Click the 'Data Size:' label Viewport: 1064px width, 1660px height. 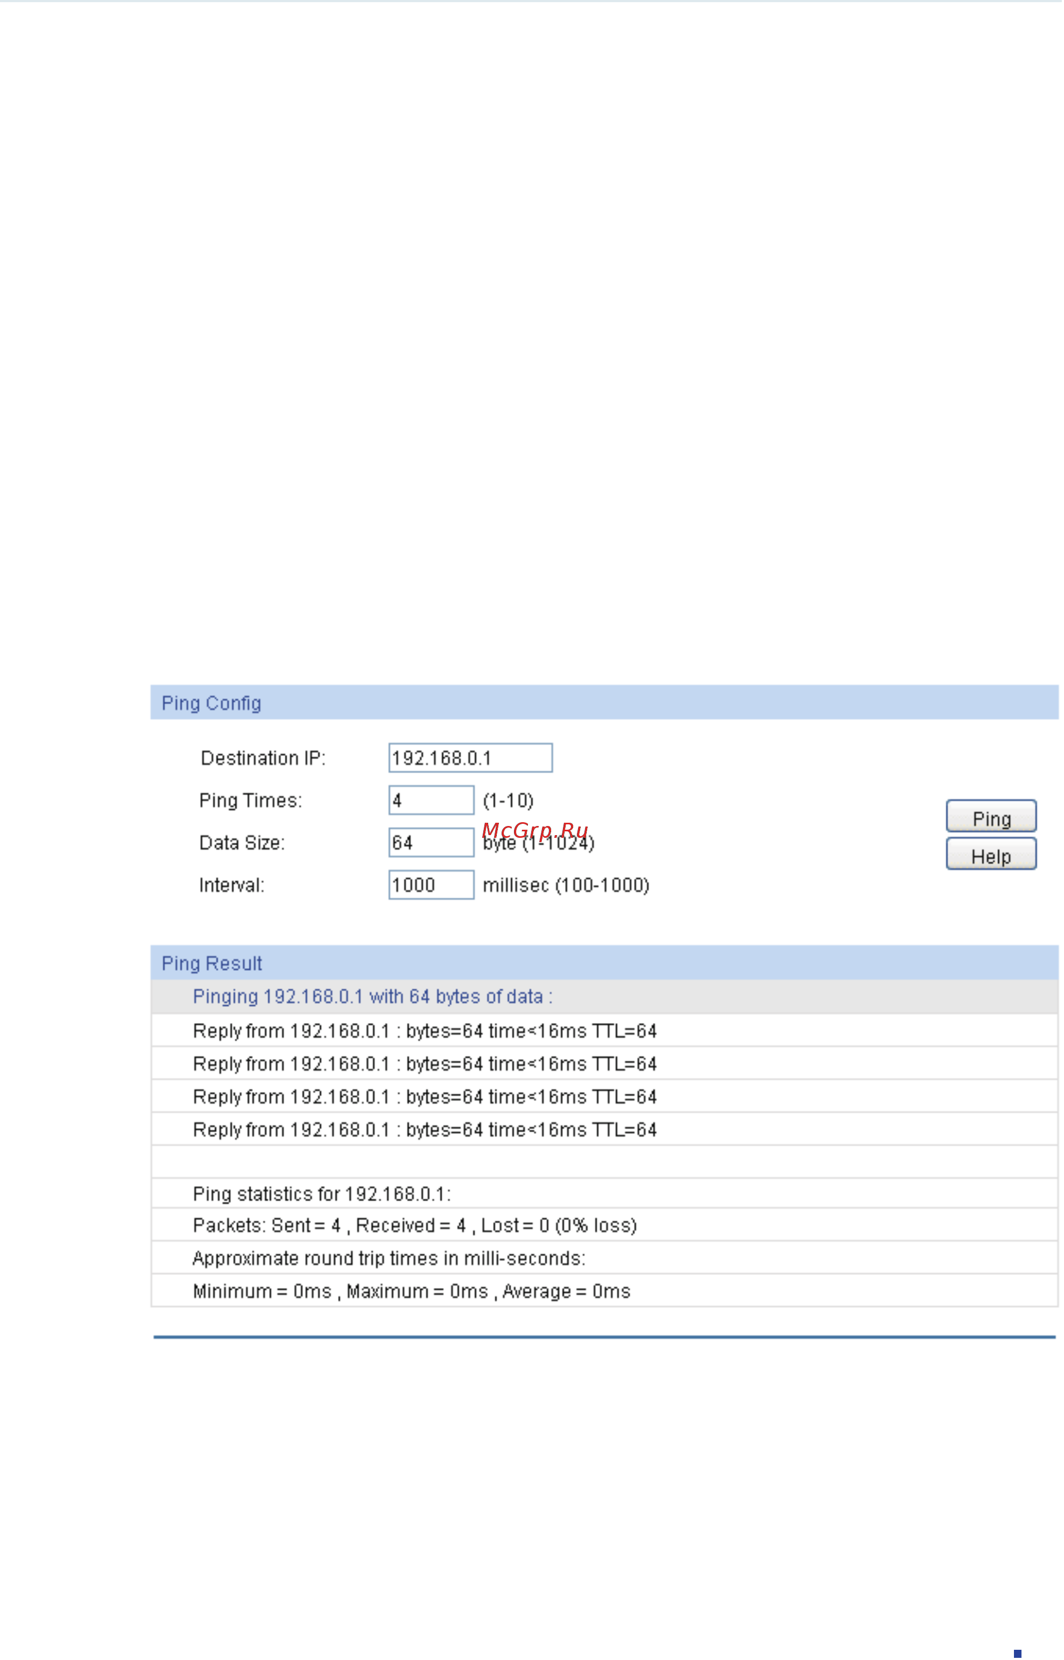(x=242, y=843)
